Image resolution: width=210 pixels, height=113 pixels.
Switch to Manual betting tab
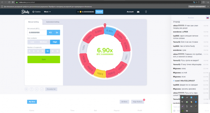click(34, 22)
